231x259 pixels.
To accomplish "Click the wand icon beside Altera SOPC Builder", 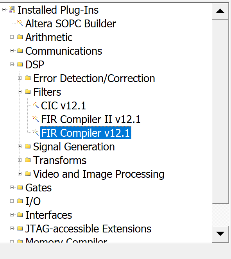I will [x=20, y=23].
